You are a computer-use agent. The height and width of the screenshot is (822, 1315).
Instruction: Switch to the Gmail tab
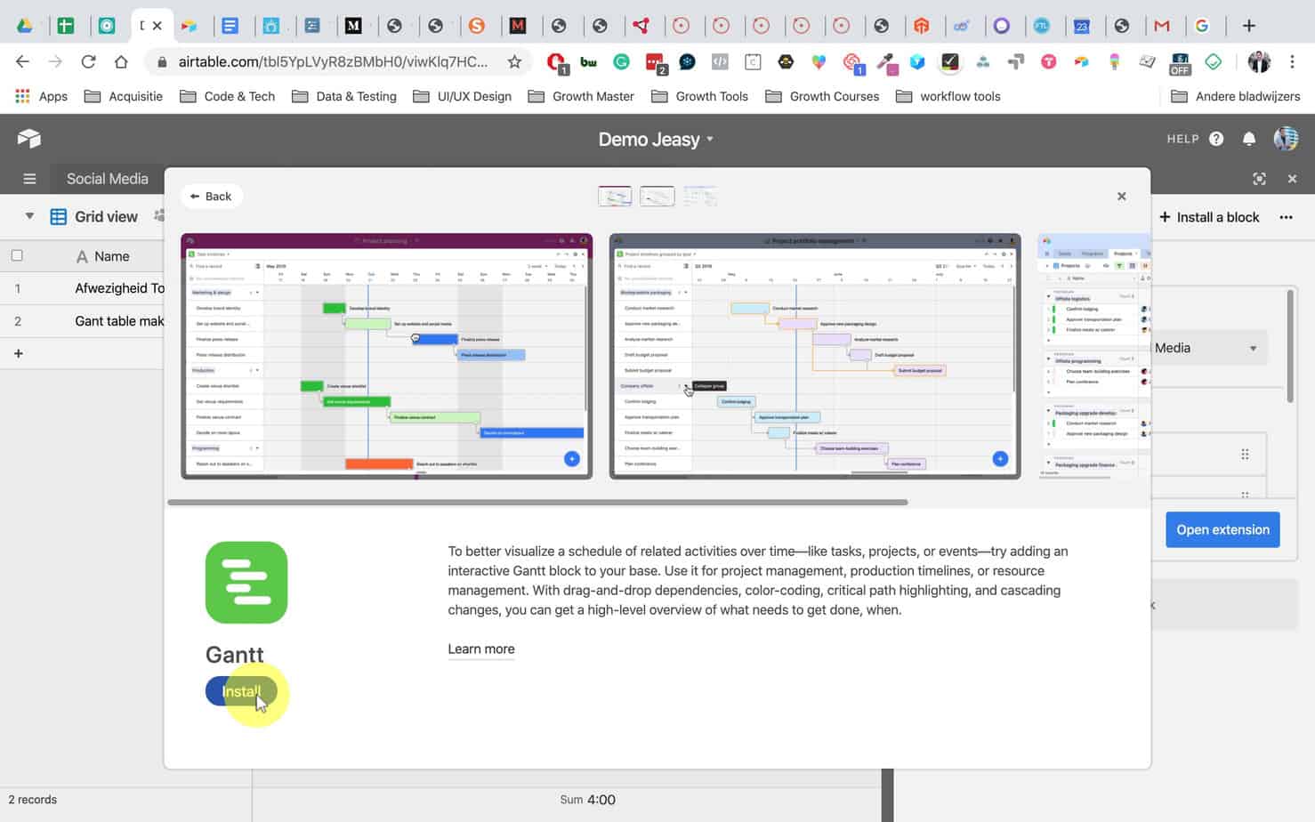point(1161,26)
